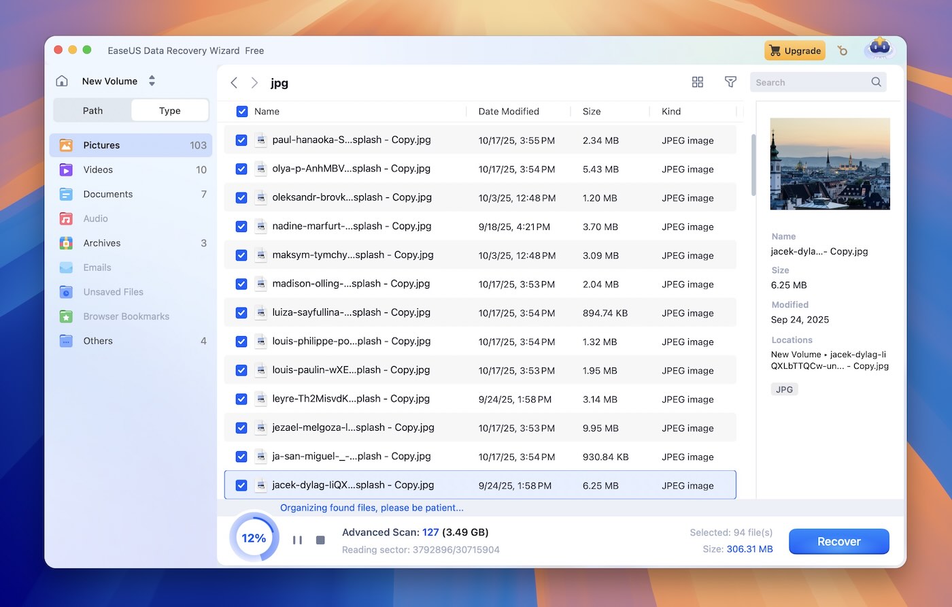Image resolution: width=952 pixels, height=607 pixels.
Task: Click the Upgrade button
Action: pyautogui.click(x=794, y=50)
